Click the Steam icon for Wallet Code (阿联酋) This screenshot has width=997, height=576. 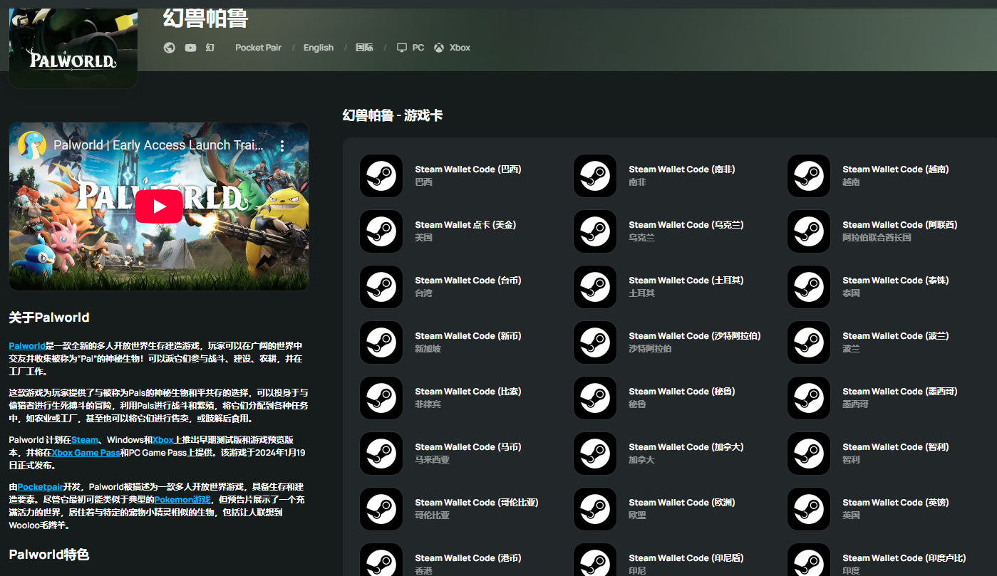pos(809,231)
